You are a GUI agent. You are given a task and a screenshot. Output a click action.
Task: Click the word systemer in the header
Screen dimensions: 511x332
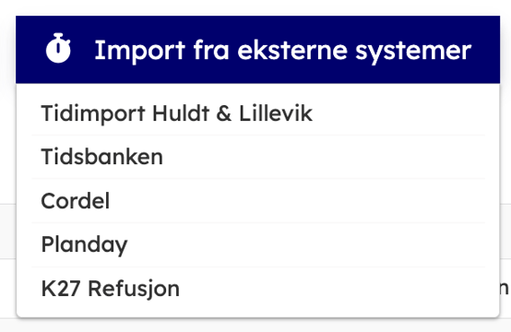tap(413, 53)
